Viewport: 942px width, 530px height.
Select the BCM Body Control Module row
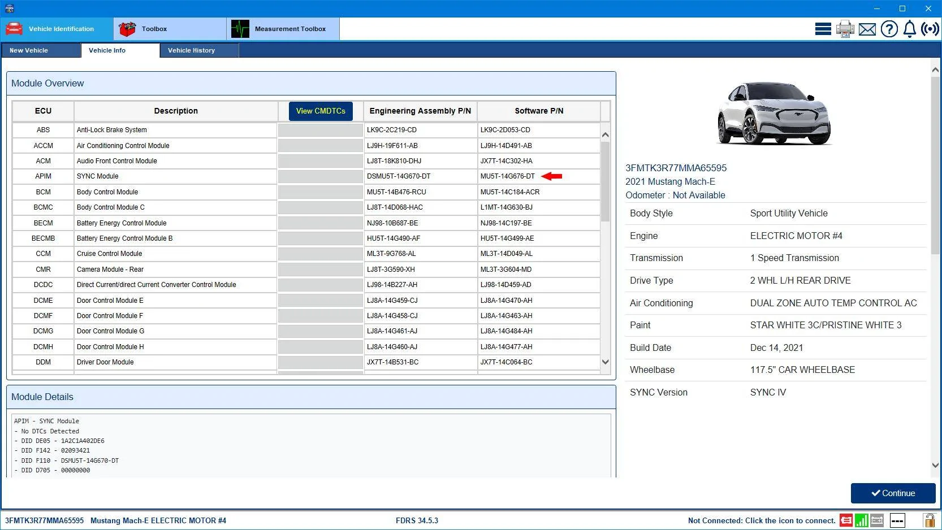306,192
